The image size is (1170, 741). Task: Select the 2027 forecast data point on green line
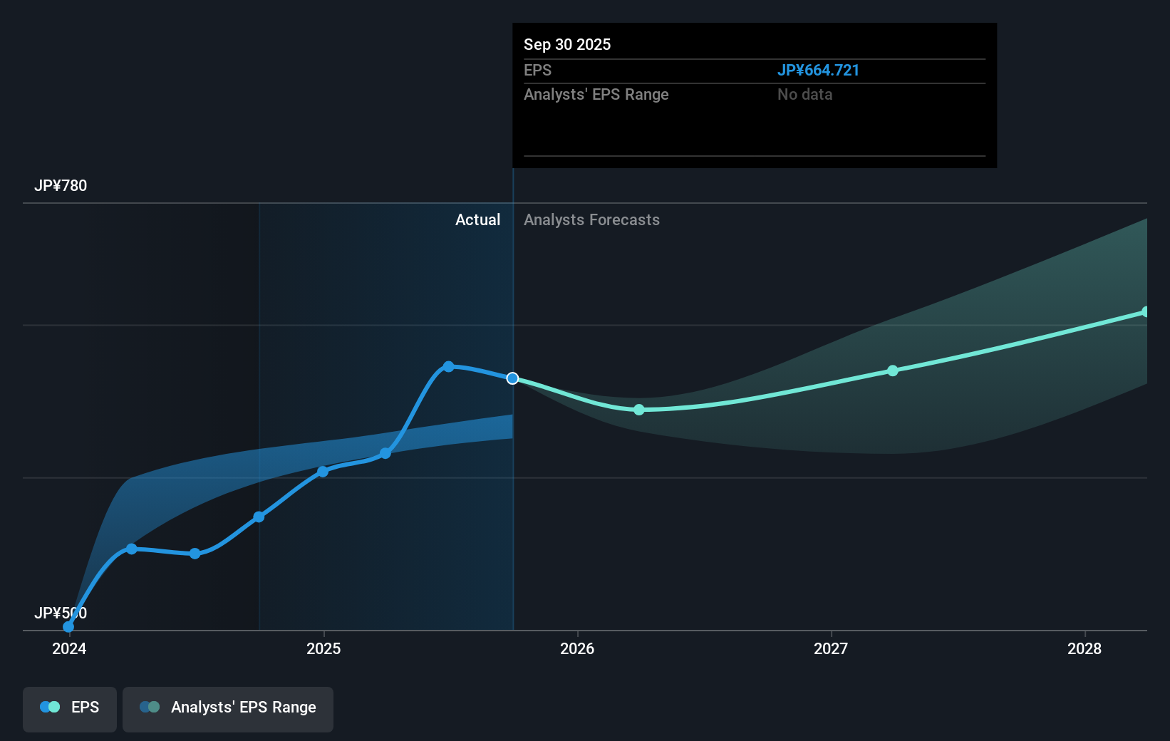(x=893, y=370)
